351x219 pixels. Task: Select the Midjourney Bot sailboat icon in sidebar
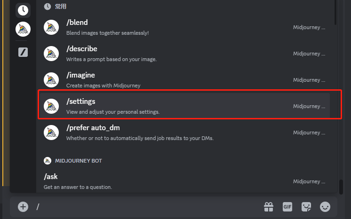[x=23, y=29]
